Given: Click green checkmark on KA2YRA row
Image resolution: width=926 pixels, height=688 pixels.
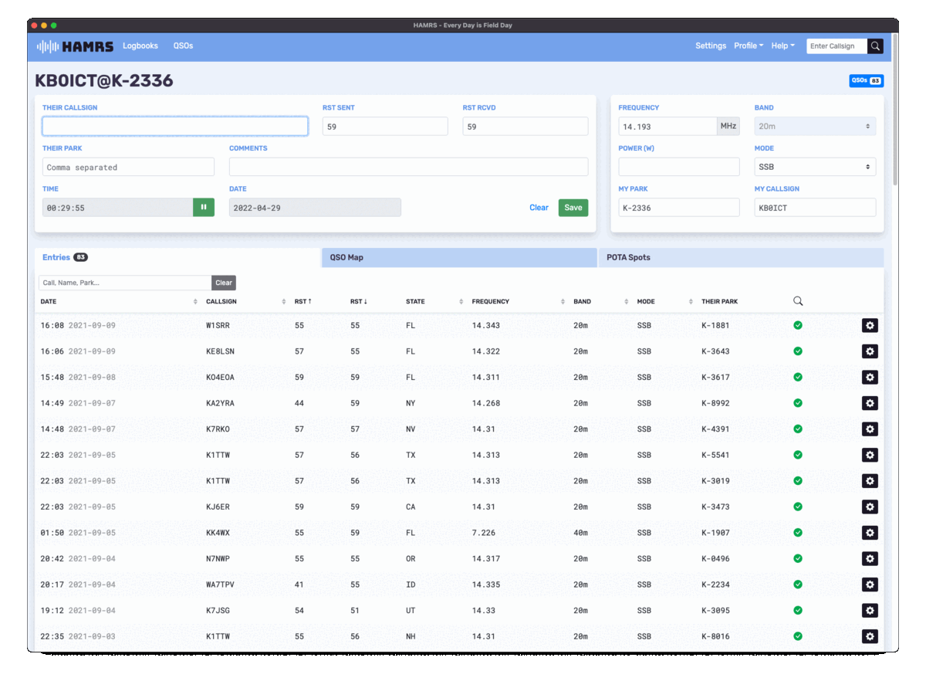Looking at the screenshot, I should (x=798, y=403).
